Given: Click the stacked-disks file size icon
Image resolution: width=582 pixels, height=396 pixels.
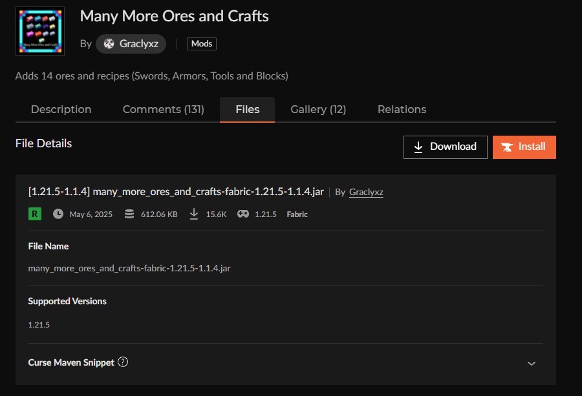Looking at the screenshot, I should [129, 213].
